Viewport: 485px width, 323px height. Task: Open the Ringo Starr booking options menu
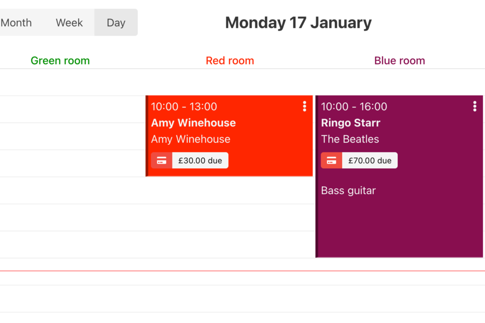pos(475,107)
